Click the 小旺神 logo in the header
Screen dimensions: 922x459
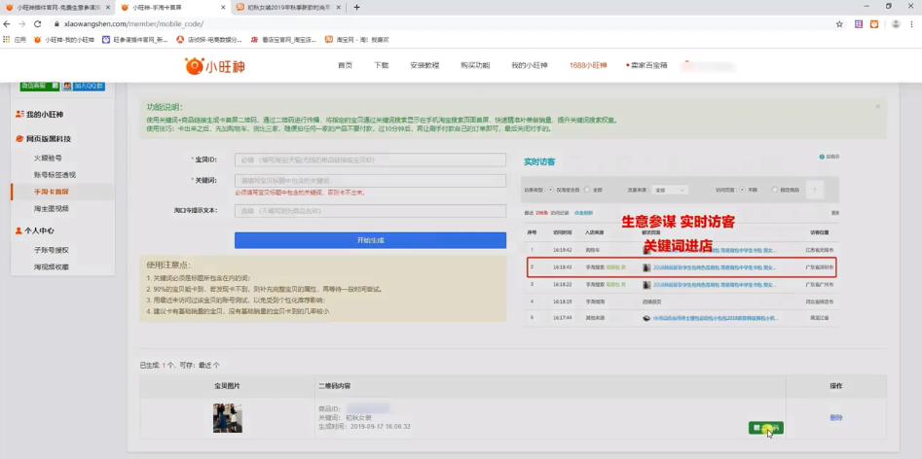pos(214,66)
